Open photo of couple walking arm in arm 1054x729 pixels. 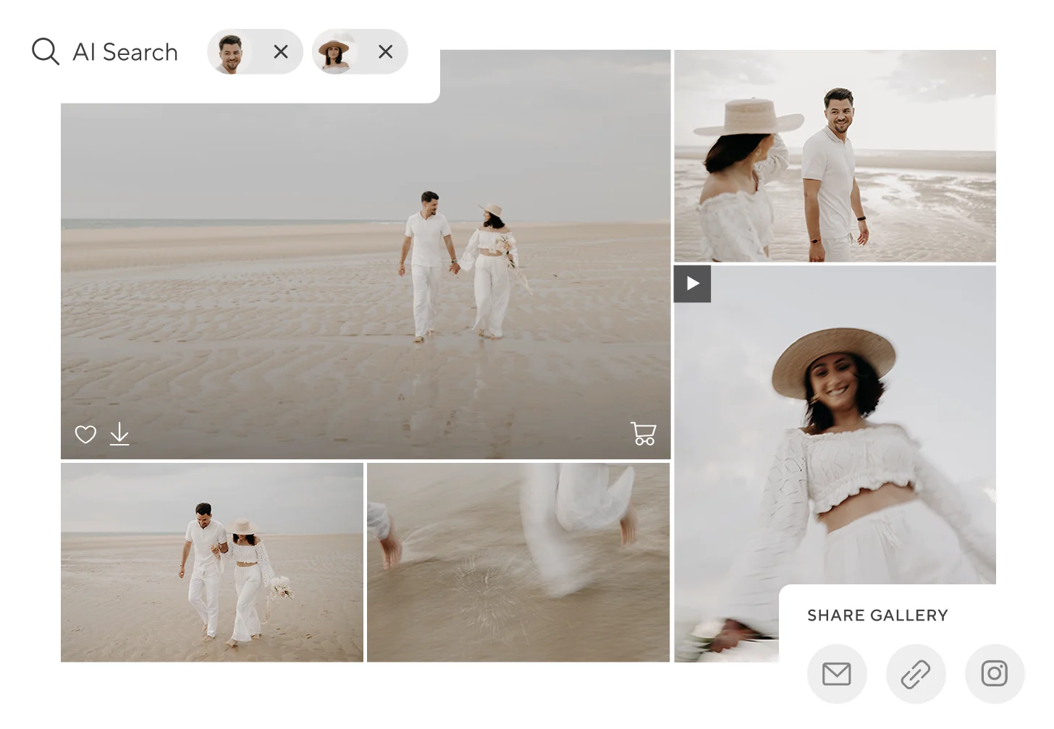coord(212,563)
